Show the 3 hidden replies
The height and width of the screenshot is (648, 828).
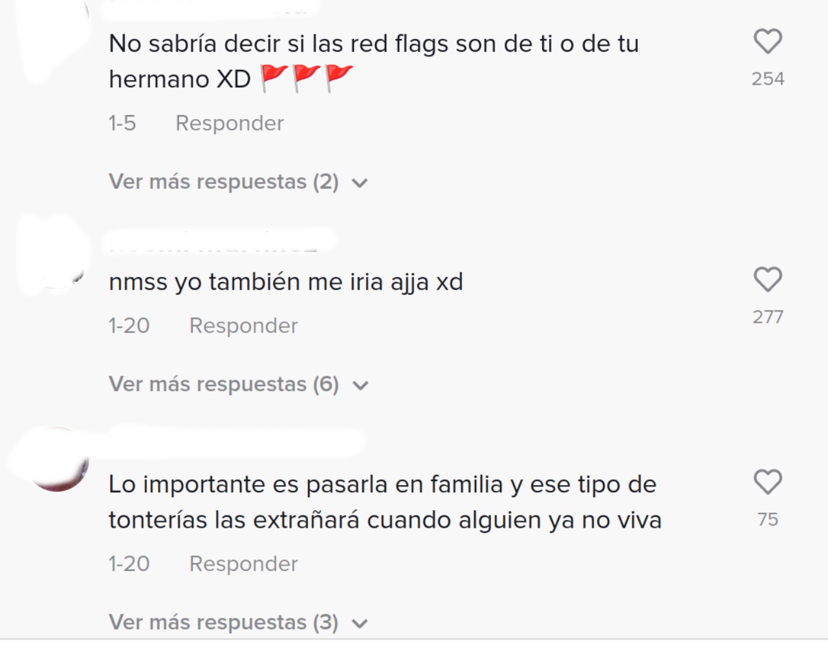pyautogui.click(x=237, y=623)
